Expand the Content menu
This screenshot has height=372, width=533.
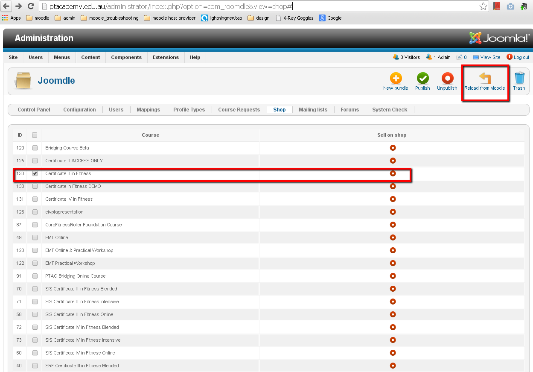pyautogui.click(x=90, y=57)
